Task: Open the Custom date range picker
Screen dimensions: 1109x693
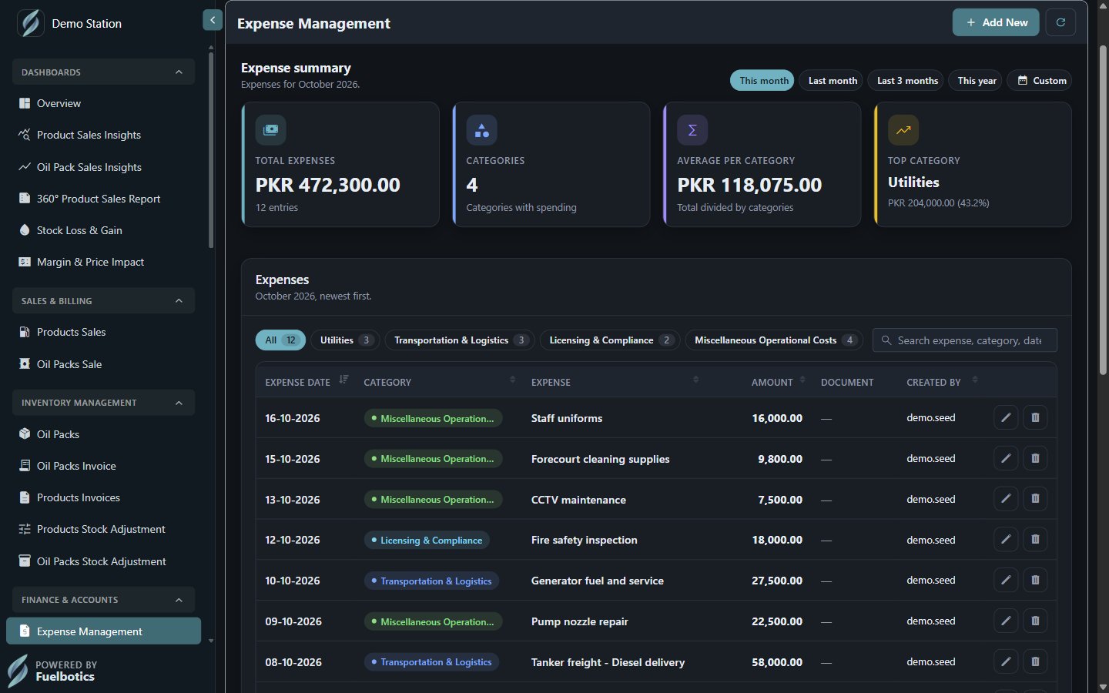Action: click(1040, 80)
